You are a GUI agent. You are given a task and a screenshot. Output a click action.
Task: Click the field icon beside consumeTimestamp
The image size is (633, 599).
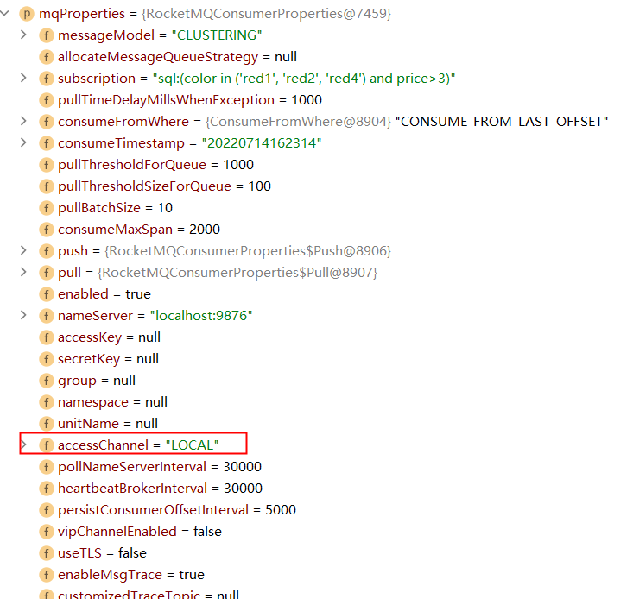tap(47, 143)
